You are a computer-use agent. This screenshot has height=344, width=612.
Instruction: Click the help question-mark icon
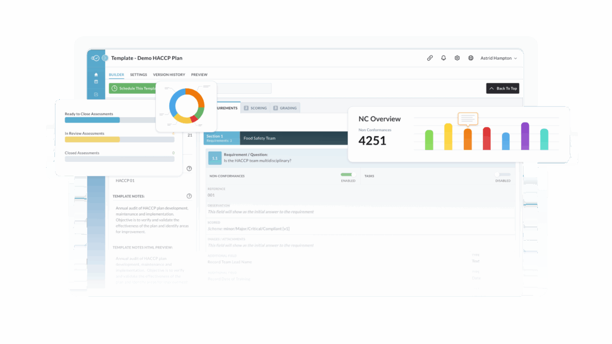[190, 168]
